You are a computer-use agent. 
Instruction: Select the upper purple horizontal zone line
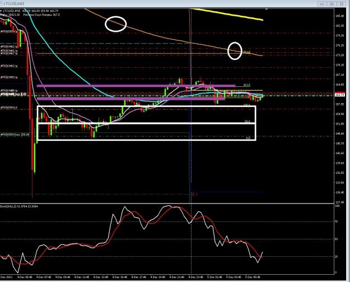[x=136, y=86]
